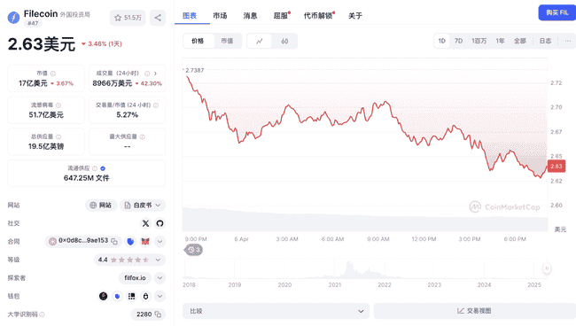Click the share icon button

(x=158, y=18)
